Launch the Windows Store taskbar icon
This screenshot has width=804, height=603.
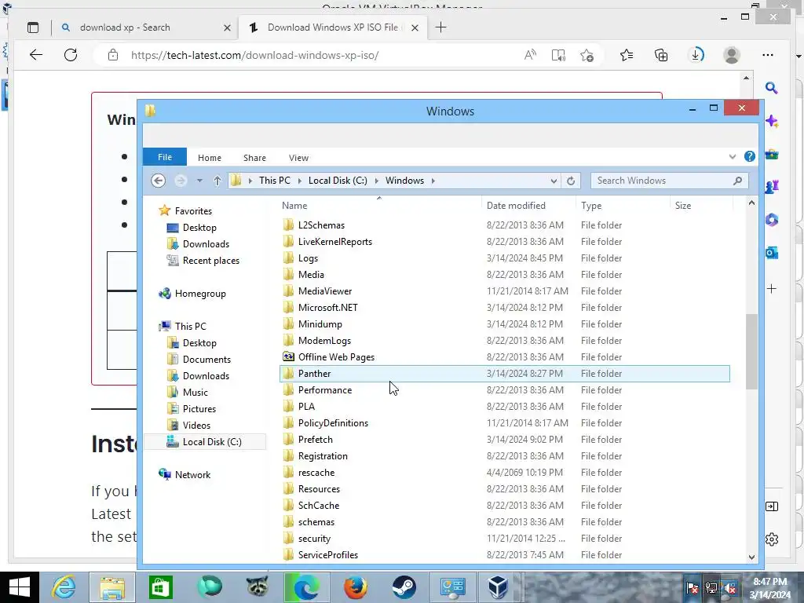(x=160, y=587)
